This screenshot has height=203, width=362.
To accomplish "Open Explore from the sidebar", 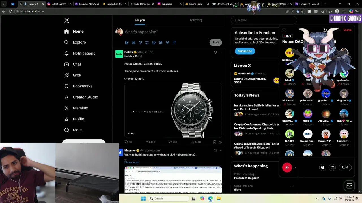I will click(75, 42).
